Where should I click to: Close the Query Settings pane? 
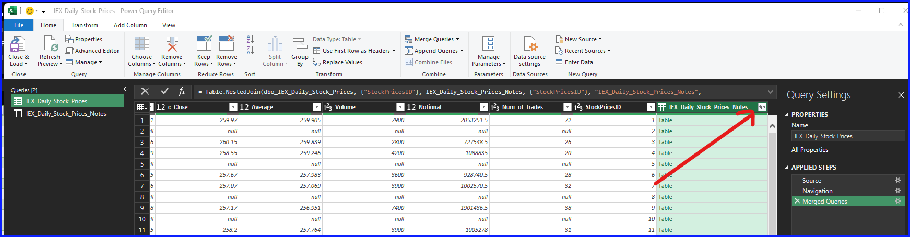[x=901, y=95]
